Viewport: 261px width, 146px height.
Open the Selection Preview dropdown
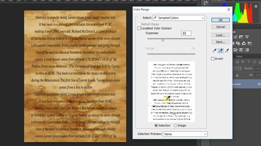(185, 134)
